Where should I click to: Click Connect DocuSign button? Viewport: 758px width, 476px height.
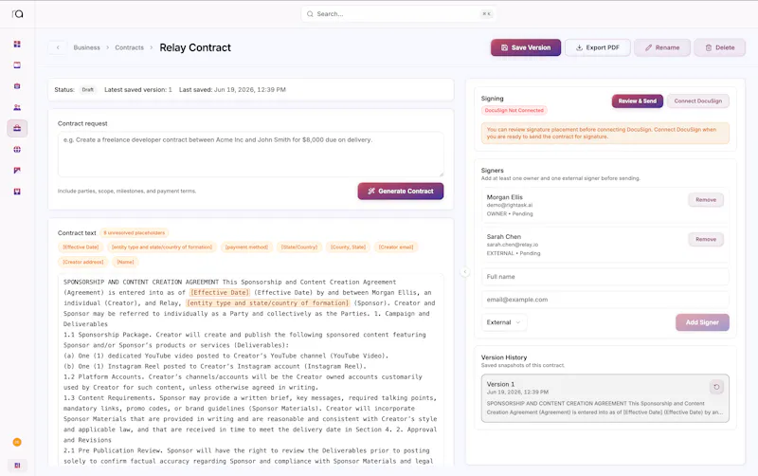(x=697, y=101)
